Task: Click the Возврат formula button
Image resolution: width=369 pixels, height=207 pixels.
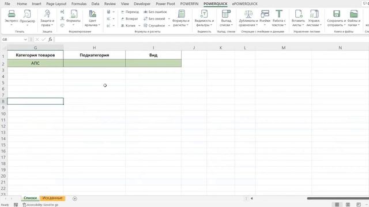Action: [129, 18]
